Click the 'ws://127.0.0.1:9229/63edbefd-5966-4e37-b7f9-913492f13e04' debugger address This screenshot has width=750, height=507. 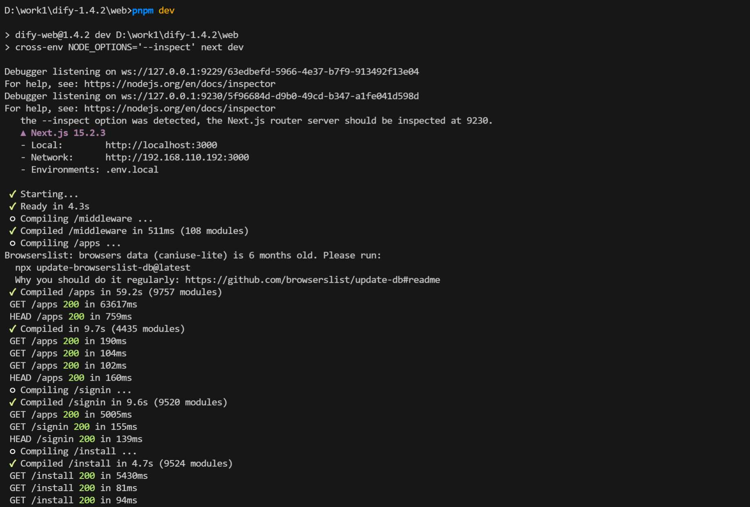270,72
